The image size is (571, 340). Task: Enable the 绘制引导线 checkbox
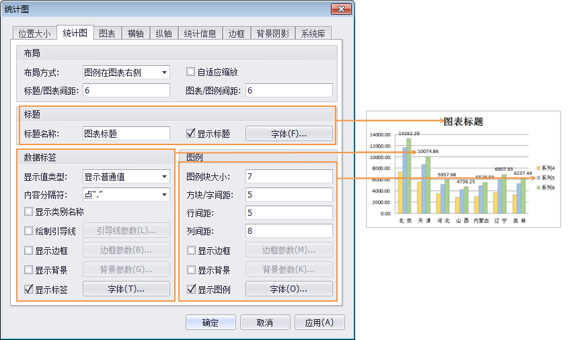click(28, 232)
